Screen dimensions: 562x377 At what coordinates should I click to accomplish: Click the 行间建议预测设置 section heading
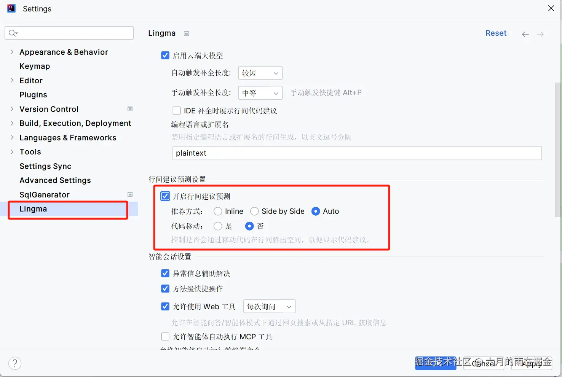[177, 179]
